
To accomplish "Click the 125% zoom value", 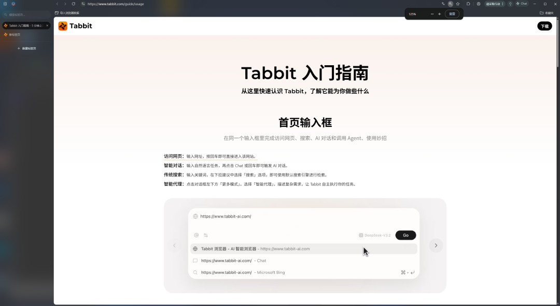I will coord(413,14).
